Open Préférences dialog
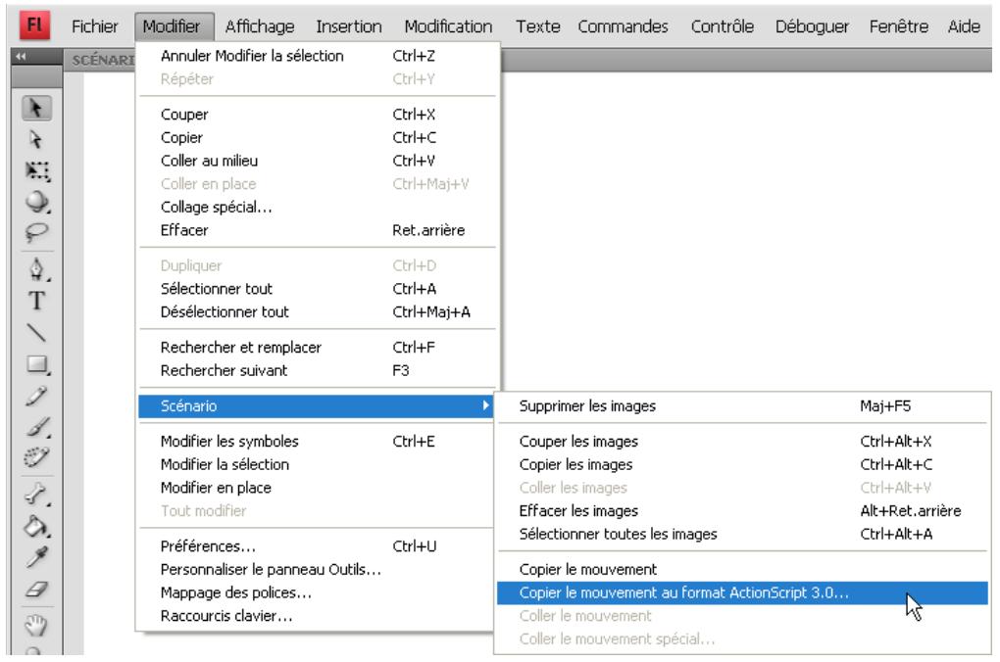The height and width of the screenshot is (662, 1000). coord(317,546)
